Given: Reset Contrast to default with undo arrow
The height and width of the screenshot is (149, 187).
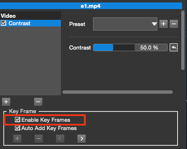Looking at the screenshot, I should (x=174, y=47).
